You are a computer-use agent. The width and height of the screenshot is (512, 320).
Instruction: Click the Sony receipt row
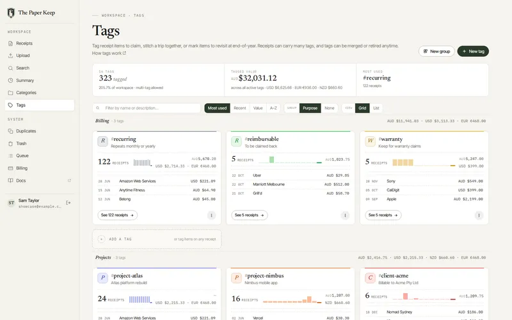(x=424, y=181)
